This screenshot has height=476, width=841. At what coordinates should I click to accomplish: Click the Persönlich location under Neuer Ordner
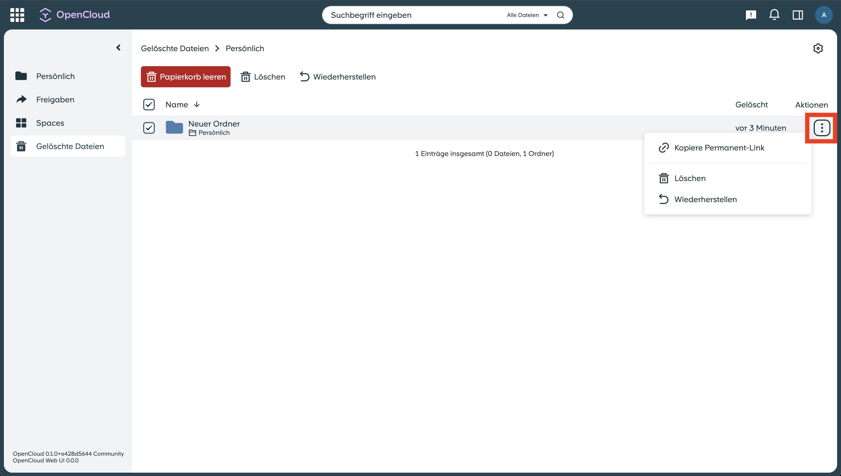tap(209, 133)
